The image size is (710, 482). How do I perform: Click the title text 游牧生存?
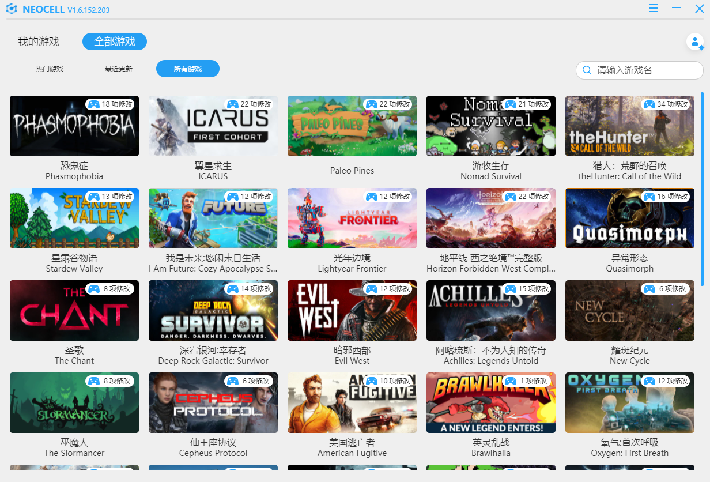tap(491, 166)
